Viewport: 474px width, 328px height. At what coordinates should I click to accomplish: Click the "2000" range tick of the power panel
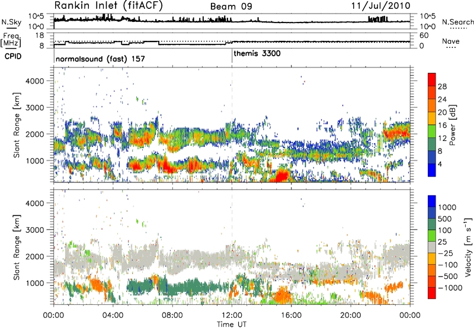(x=34, y=134)
